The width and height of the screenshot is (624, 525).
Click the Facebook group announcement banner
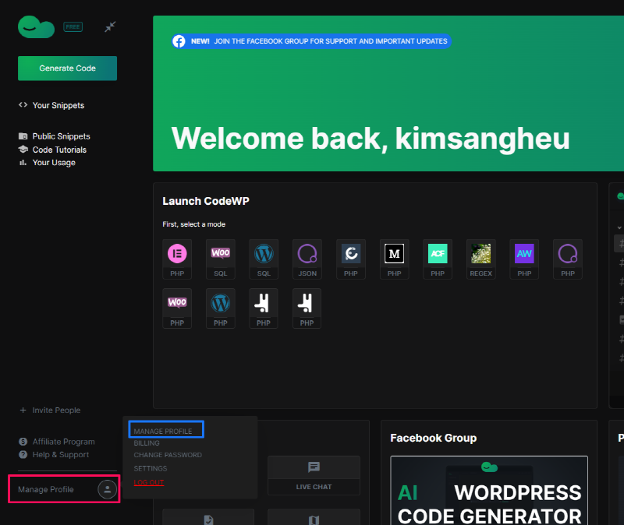click(x=311, y=41)
